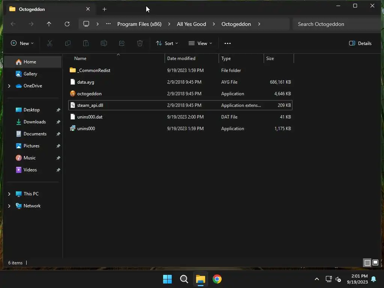The height and width of the screenshot is (288, 384).
Task: Click the Search Octogeddon field
Action: point(336,24)
